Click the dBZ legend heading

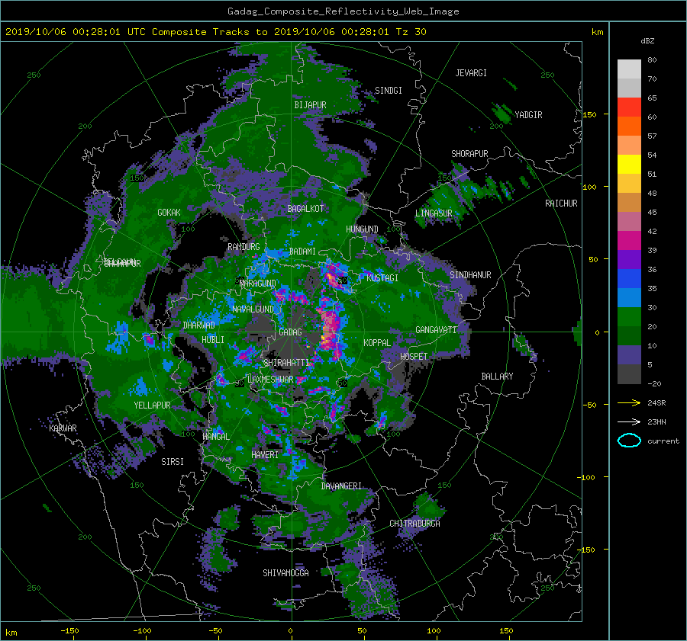pos(647,41)
